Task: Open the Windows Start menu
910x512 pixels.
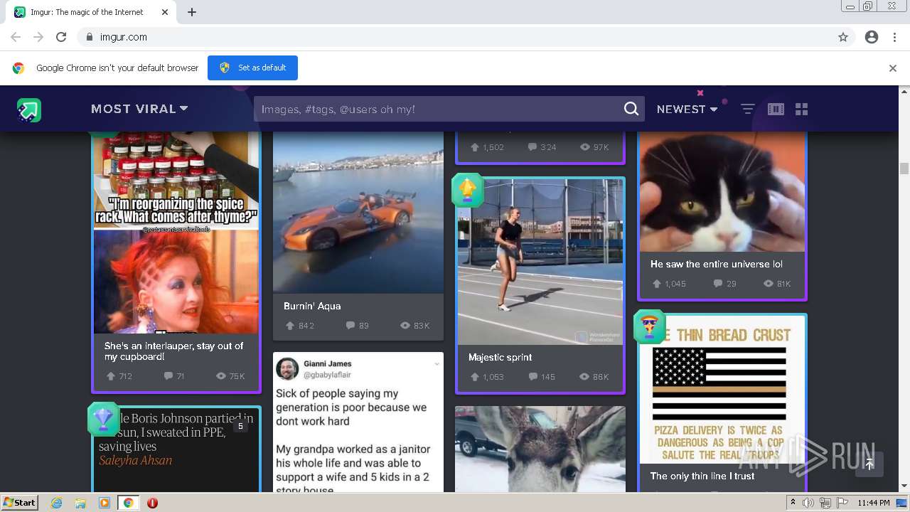Action: click(20, 502)
